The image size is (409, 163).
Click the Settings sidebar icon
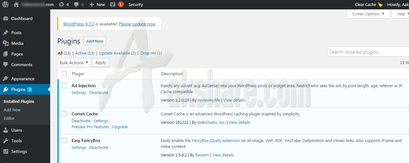coord(6,151)
